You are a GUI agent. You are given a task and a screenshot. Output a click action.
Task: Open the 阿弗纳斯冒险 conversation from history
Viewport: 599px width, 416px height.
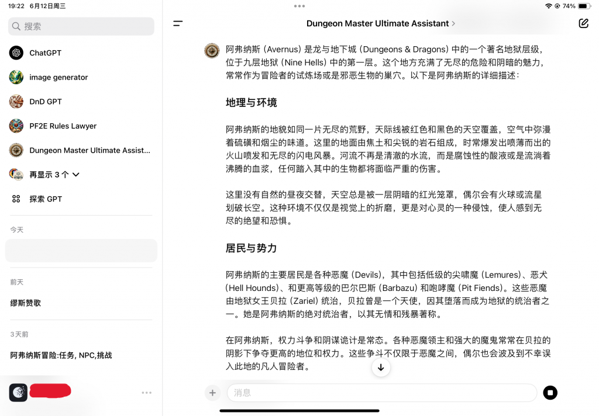(61, 355)
